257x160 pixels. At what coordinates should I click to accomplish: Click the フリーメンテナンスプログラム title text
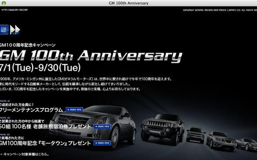[x=31, y=110]
